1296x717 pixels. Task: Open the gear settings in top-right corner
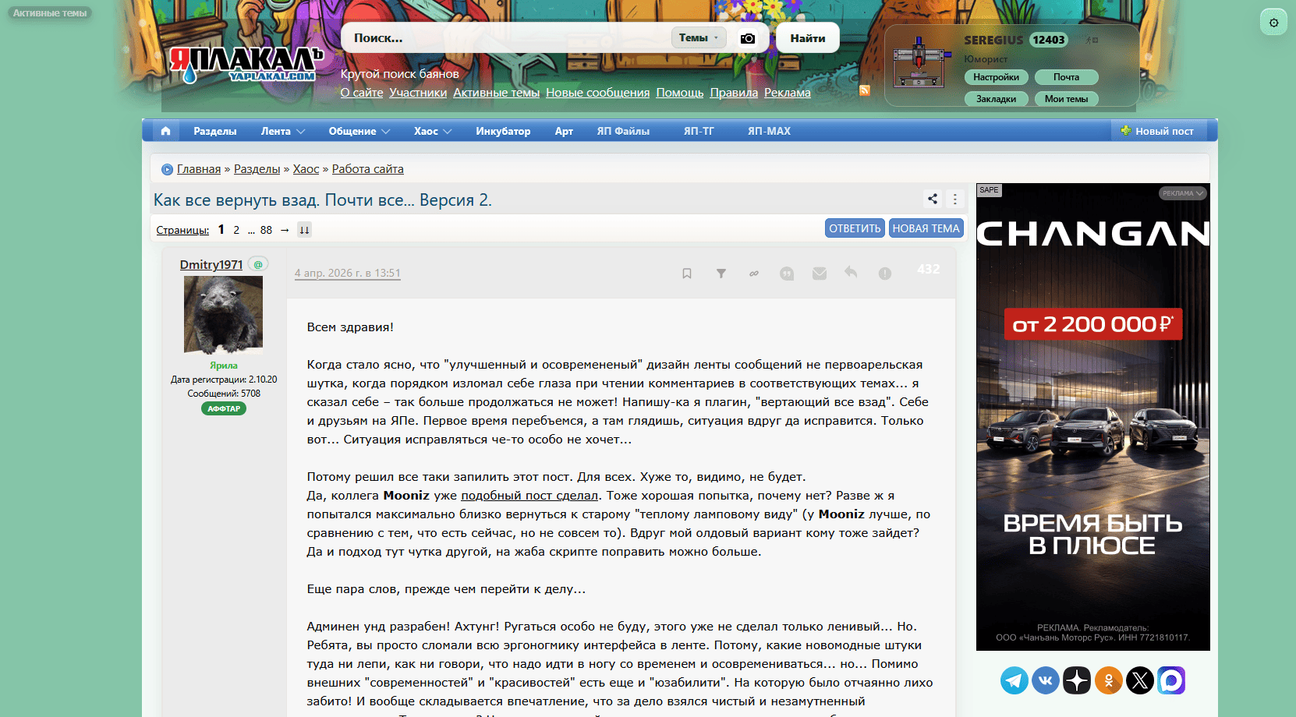point(1273,23)
